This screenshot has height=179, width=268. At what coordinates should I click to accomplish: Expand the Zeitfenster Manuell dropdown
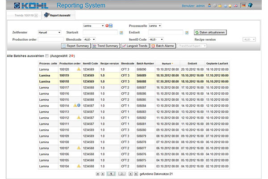(49, 32)
